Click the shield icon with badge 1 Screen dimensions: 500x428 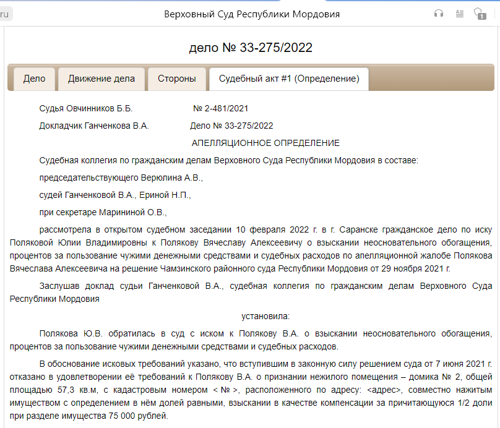(480, 14)
